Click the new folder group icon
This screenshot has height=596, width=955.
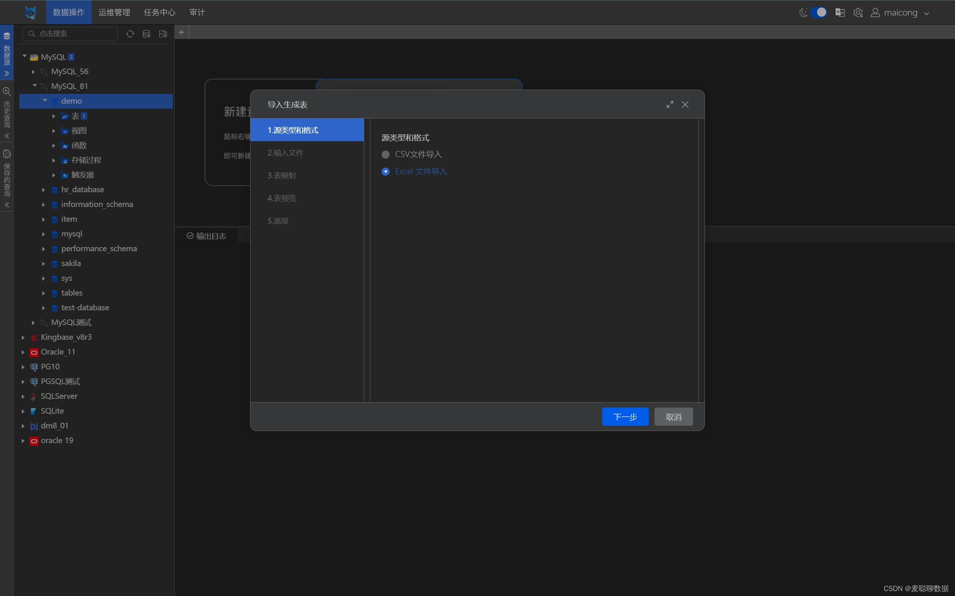(163, 34)
